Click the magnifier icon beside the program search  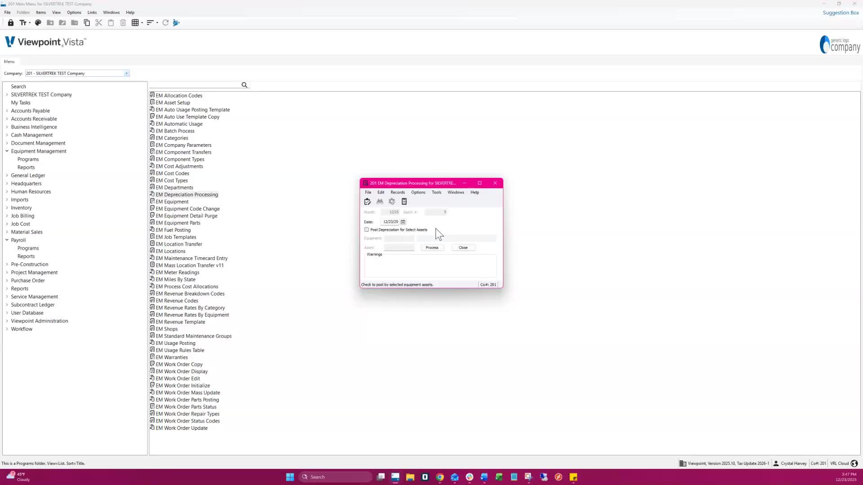click(245, 85)
